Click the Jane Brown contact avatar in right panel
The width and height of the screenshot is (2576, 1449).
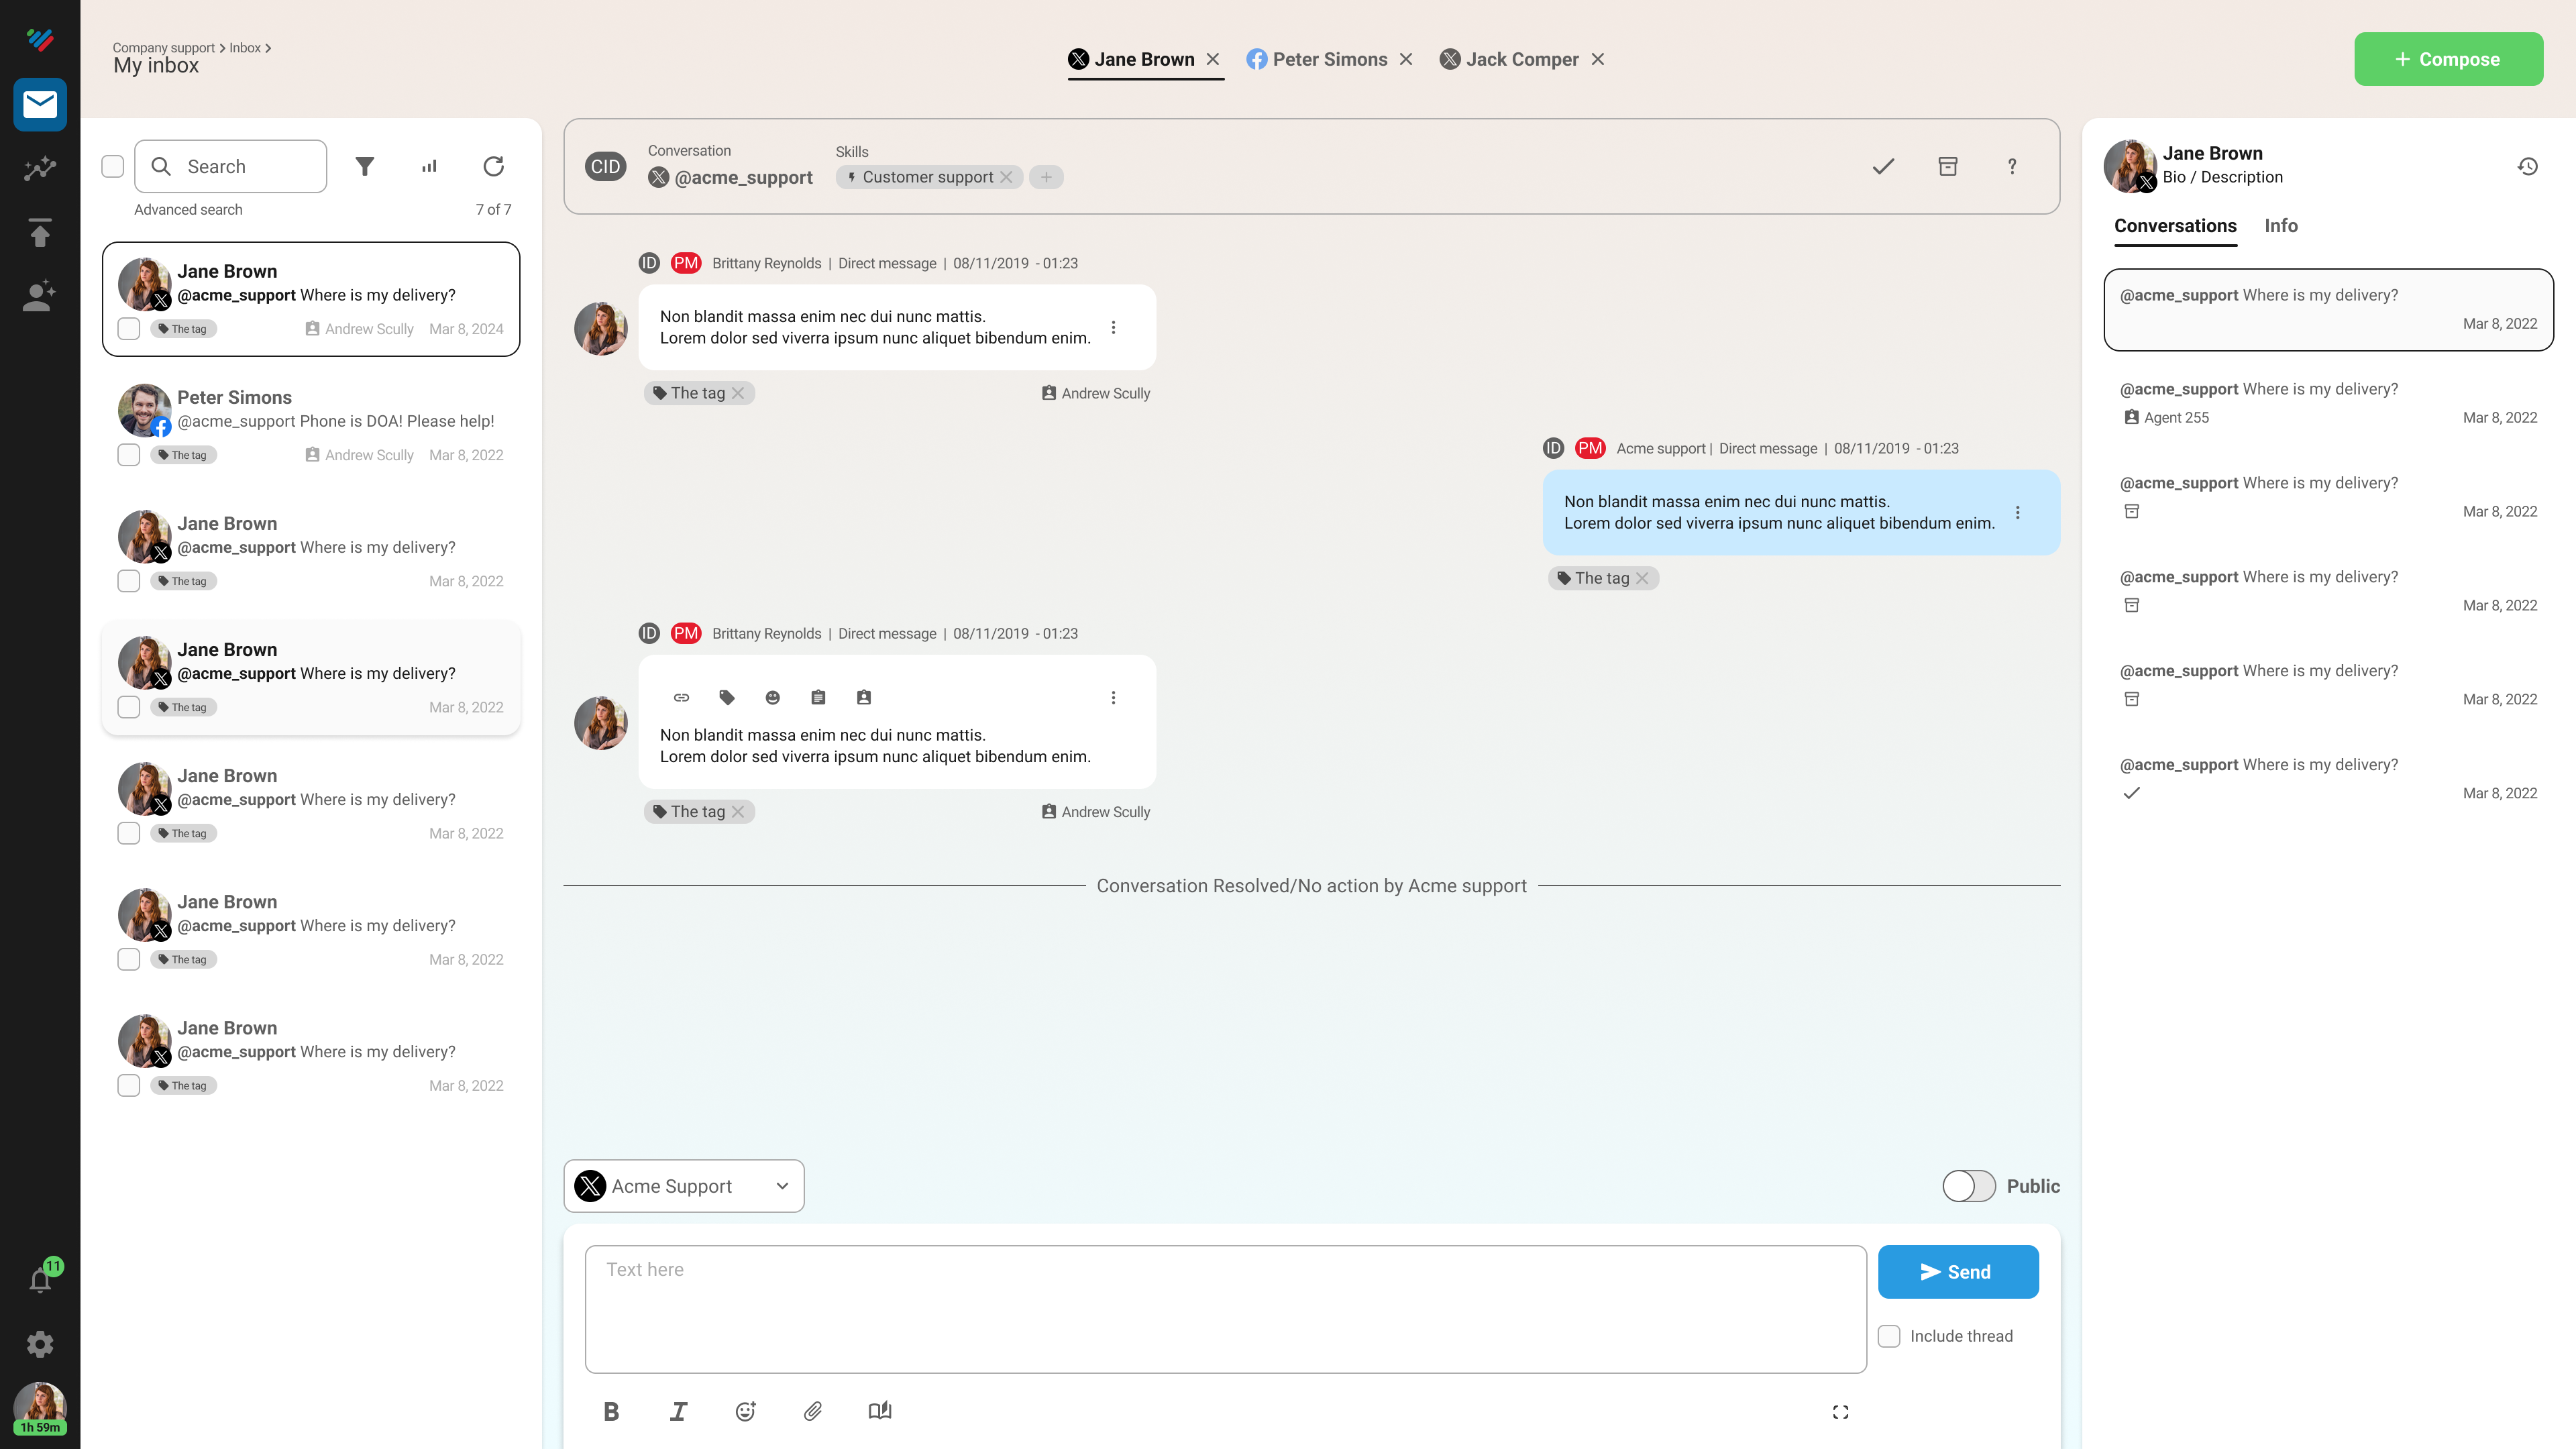tap(2130, 166)
